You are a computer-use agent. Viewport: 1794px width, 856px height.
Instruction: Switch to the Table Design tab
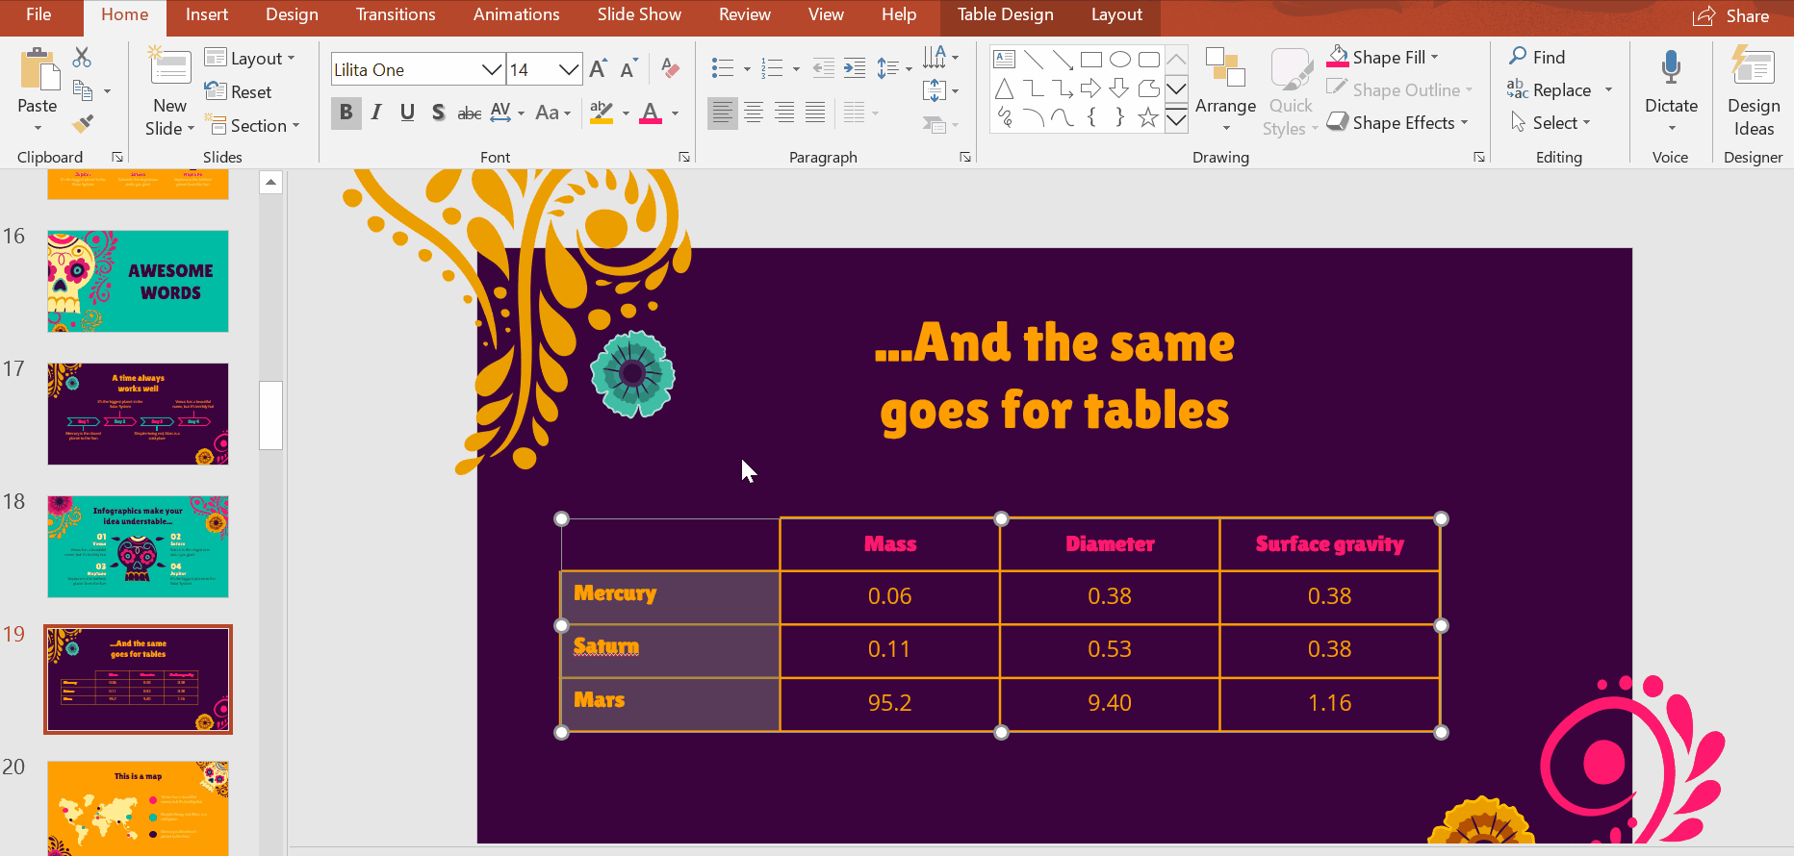(1005, 14)
